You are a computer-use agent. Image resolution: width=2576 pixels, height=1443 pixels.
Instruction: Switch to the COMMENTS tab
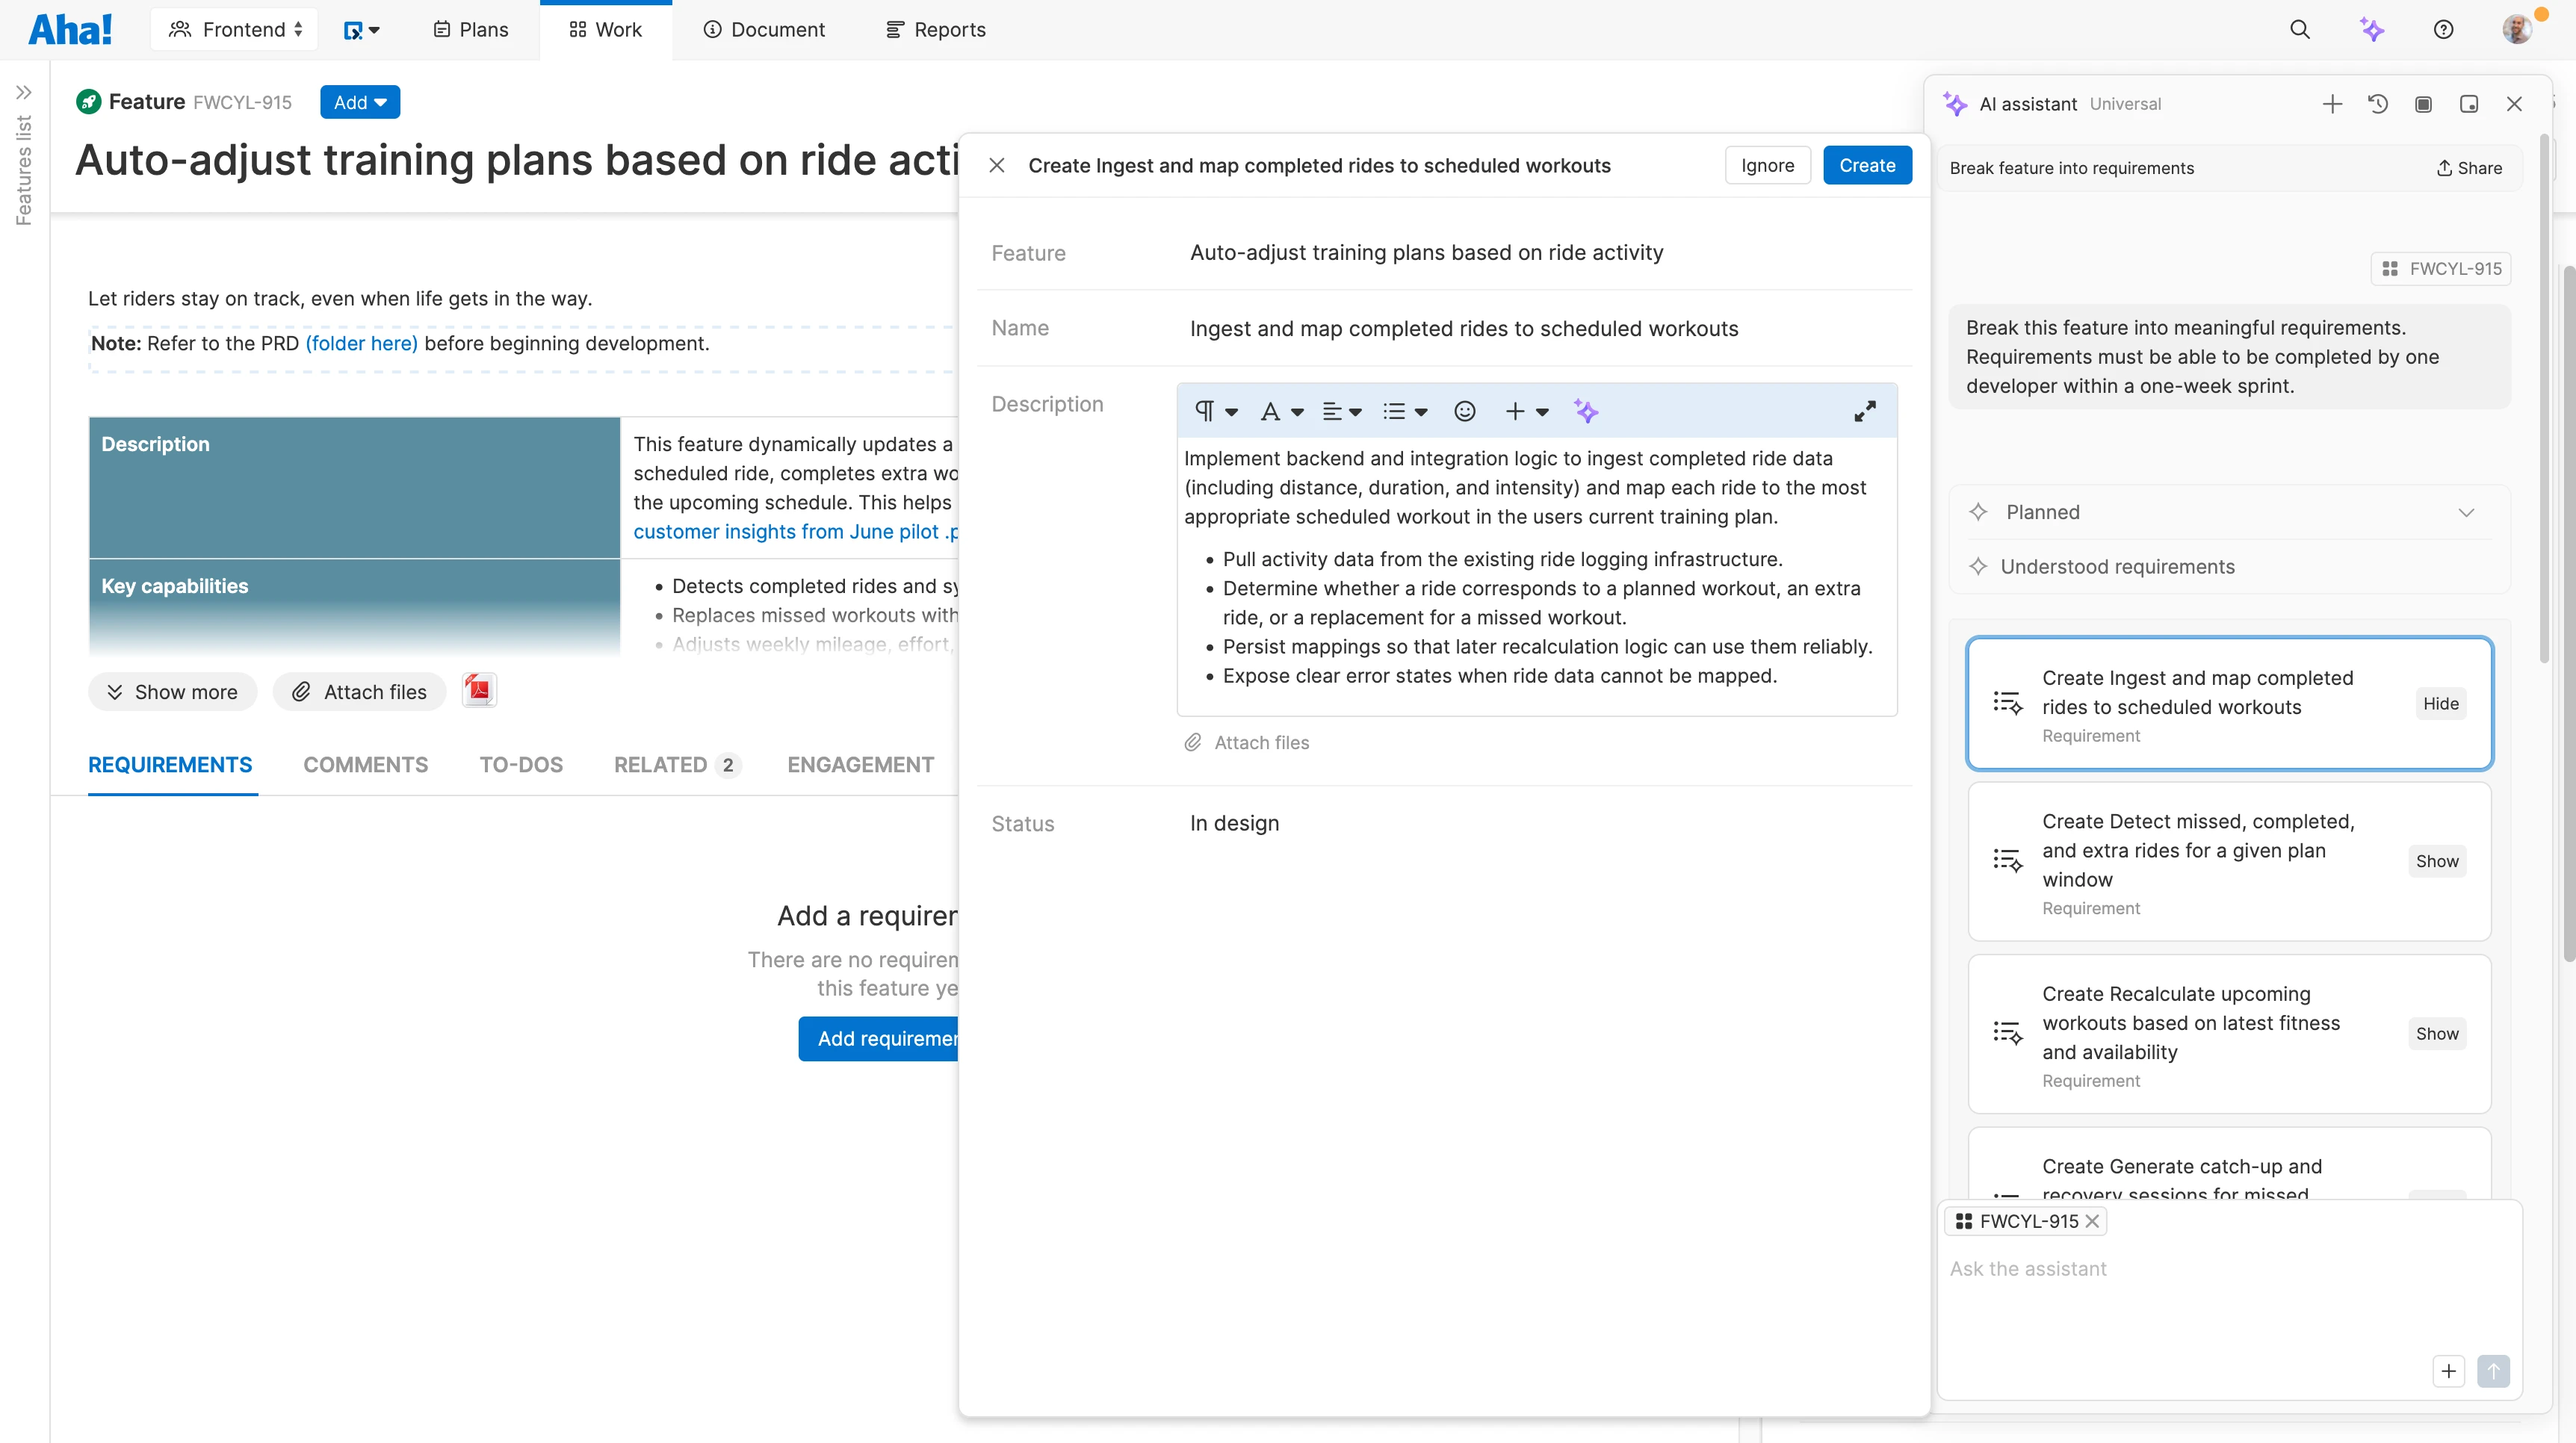coord(365,765)
